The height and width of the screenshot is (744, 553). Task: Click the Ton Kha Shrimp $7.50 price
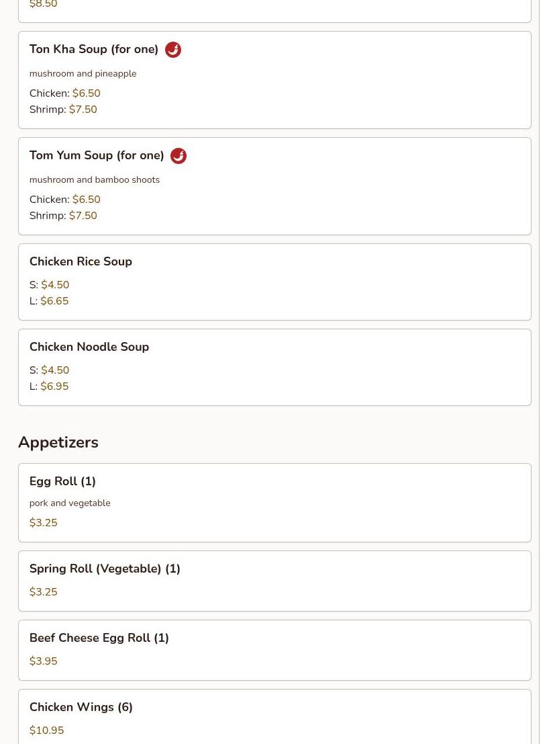tap(83, 110)
